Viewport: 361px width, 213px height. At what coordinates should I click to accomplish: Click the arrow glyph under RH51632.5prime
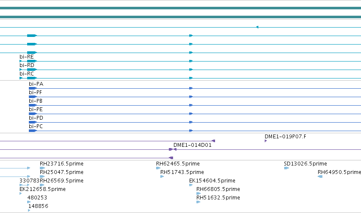pos(199,202)
